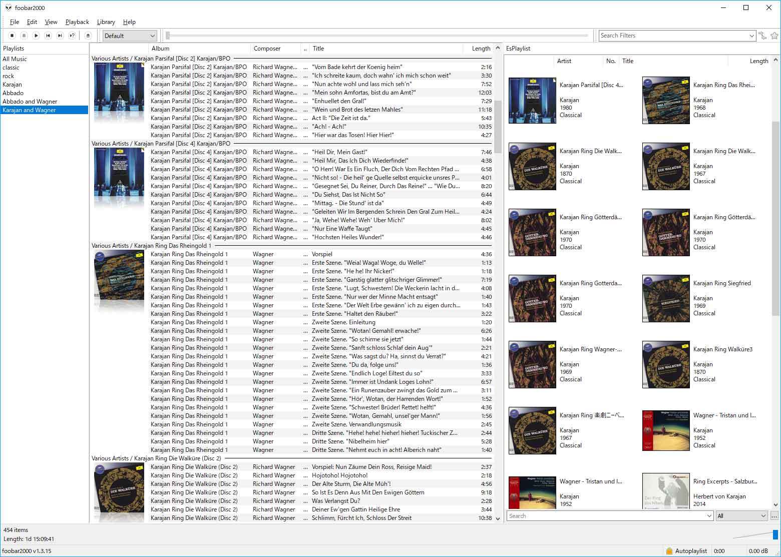Expand the Search Filters dropdown arrow
The height and width of the screenshot is (557, 781).
coord(751,36)
